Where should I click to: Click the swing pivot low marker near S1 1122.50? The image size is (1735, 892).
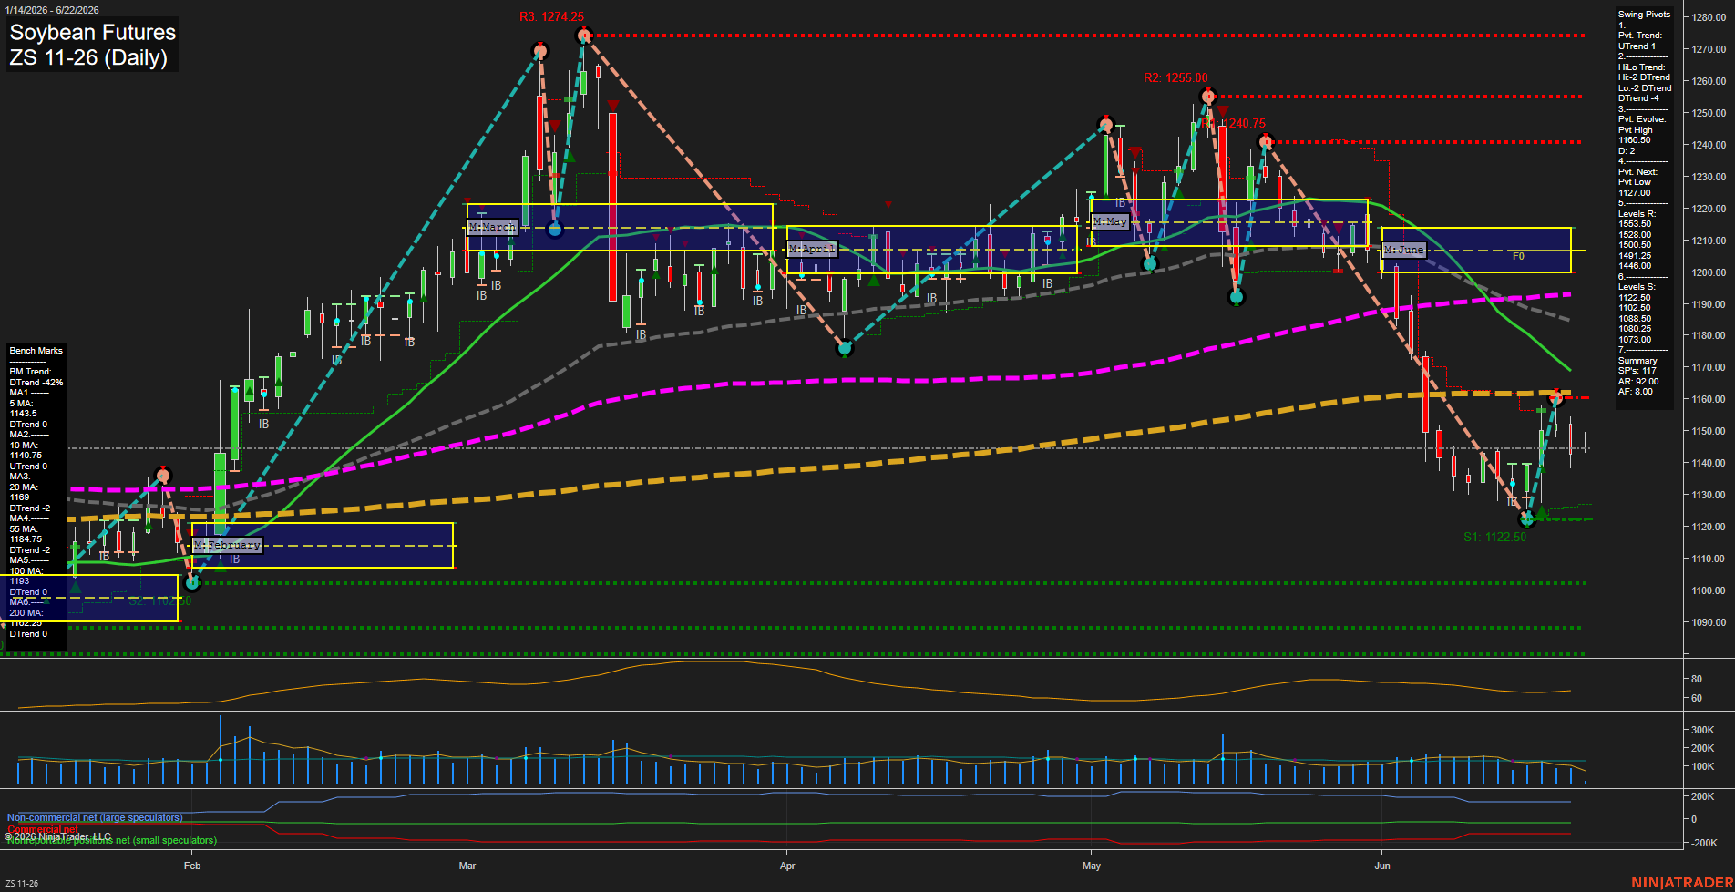[1528, 519]
